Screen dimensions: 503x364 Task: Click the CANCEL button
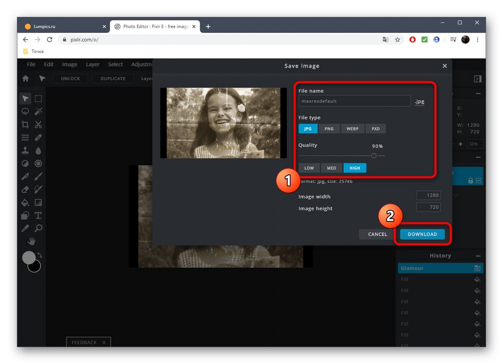[x=377, y=235]
